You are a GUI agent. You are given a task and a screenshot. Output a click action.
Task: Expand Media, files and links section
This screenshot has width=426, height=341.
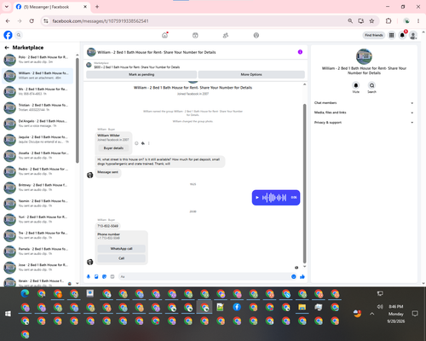(364, 113)
